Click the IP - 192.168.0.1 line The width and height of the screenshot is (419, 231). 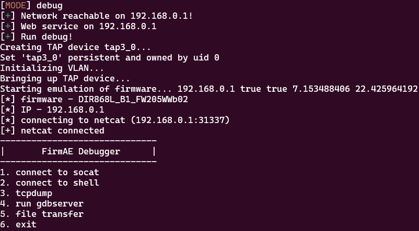point(52,110)
